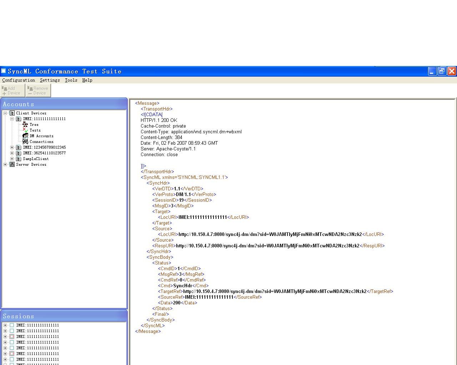Expand the second entry in Sessions list
This screenshot has height=365, width=457.
[5, 331]
